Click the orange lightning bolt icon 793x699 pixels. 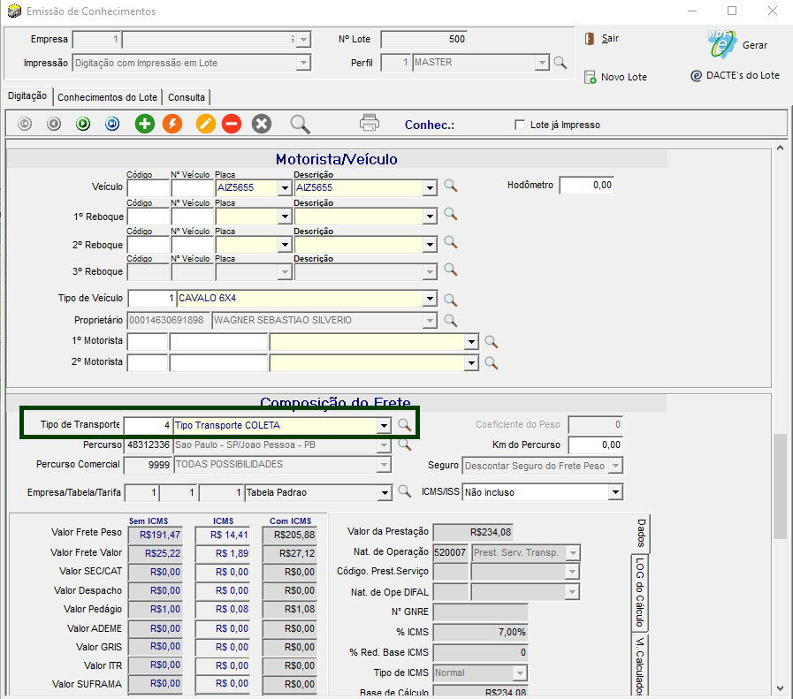172,124
